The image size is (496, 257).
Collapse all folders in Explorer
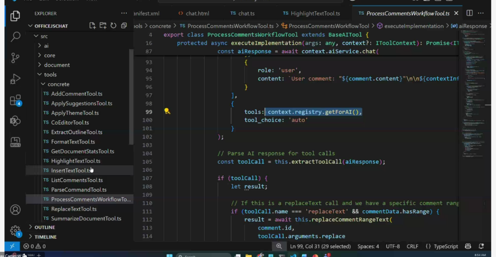click(124, 26)
